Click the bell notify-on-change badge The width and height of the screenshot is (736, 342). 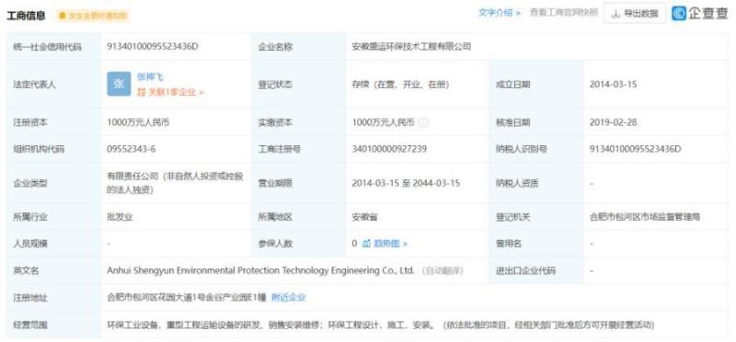(93, 16)
